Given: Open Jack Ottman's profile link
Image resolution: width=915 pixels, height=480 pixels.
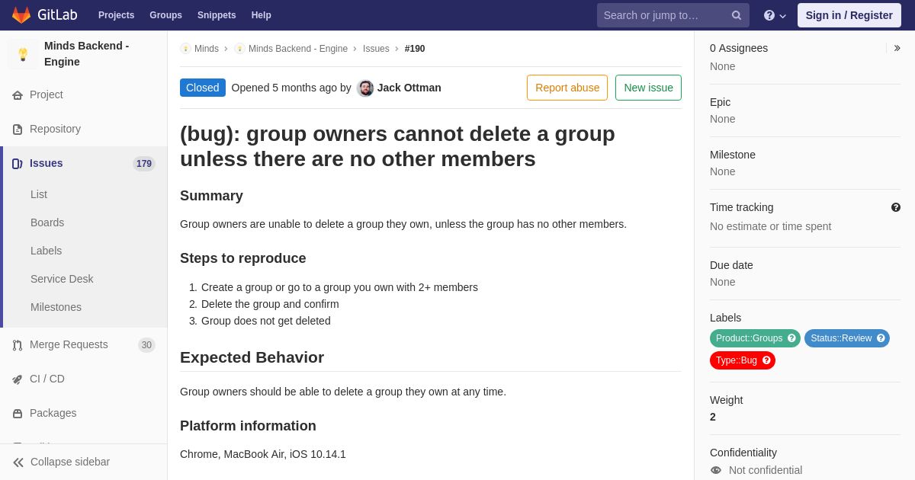Looking at the screenshot, I should 409,88.
